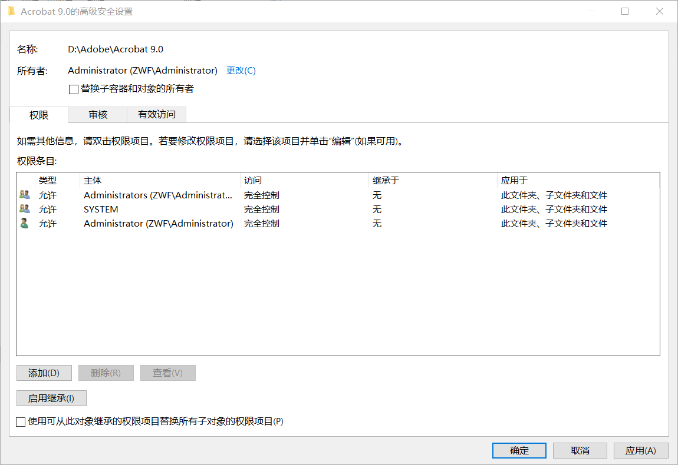Image resolution: width=678 pixels, height=465 pixels.
Task: Click 此文件夹、子文件夹和文件 in the SYSTEM row
Action: coord(554,210)
